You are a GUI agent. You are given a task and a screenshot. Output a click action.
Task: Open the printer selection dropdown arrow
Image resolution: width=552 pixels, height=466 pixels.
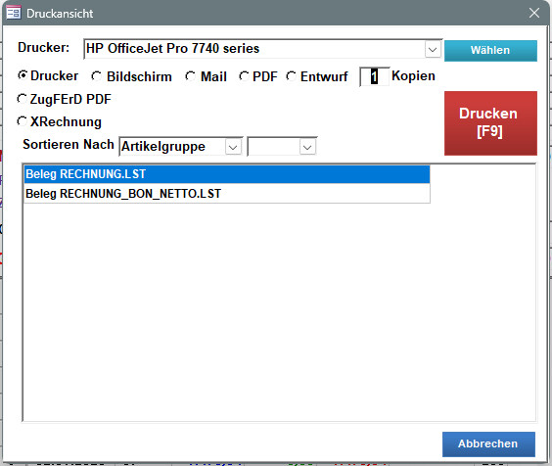(433, 49)
